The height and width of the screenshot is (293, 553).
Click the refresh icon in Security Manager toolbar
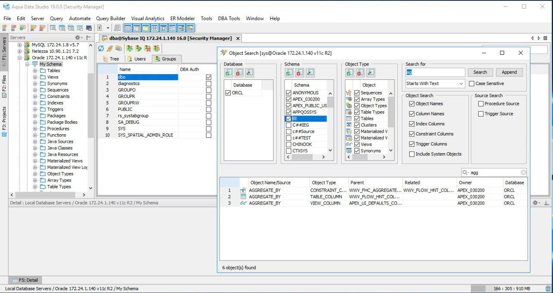click(x=101, y=48)
